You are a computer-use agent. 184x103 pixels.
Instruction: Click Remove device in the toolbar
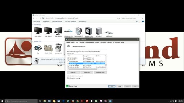pos(83,21)
